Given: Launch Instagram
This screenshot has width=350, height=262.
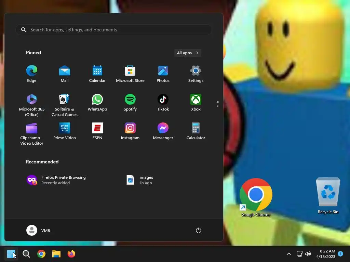Looking at the screenshot, I should tap(130, 131).
